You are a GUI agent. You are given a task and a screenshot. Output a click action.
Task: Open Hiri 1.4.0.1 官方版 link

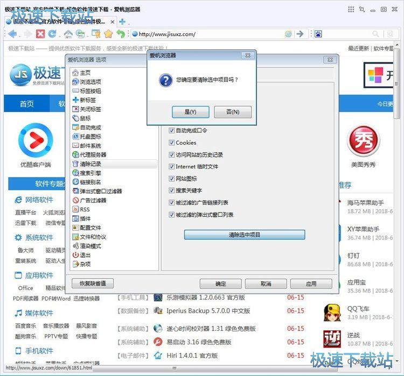click(192, 356)
